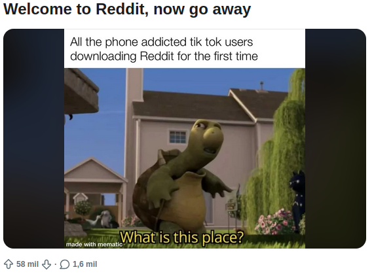Click the small window on the house
The height and width of the screenshot is (278, 374).
point(178,137)
